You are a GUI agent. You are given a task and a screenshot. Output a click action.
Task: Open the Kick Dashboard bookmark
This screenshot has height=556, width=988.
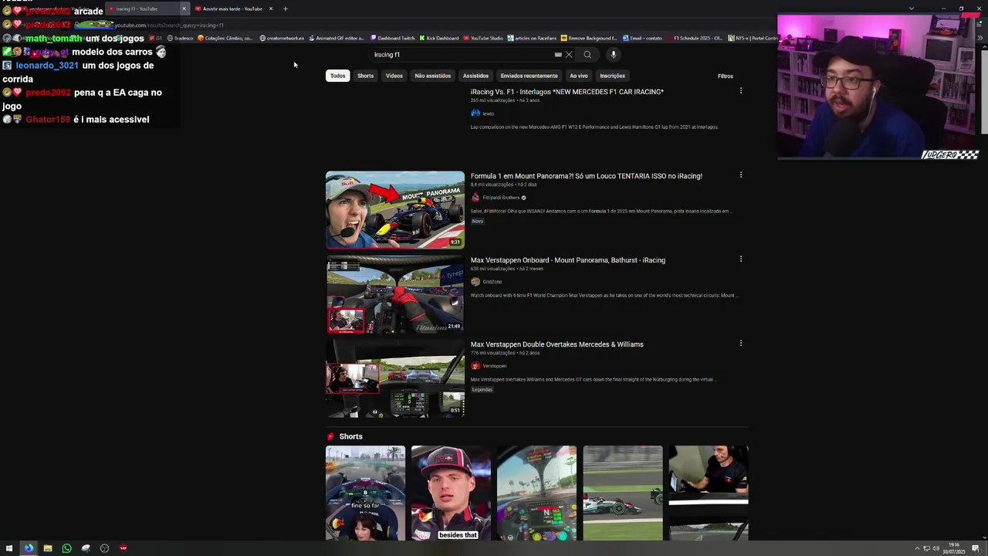(438, 38)
